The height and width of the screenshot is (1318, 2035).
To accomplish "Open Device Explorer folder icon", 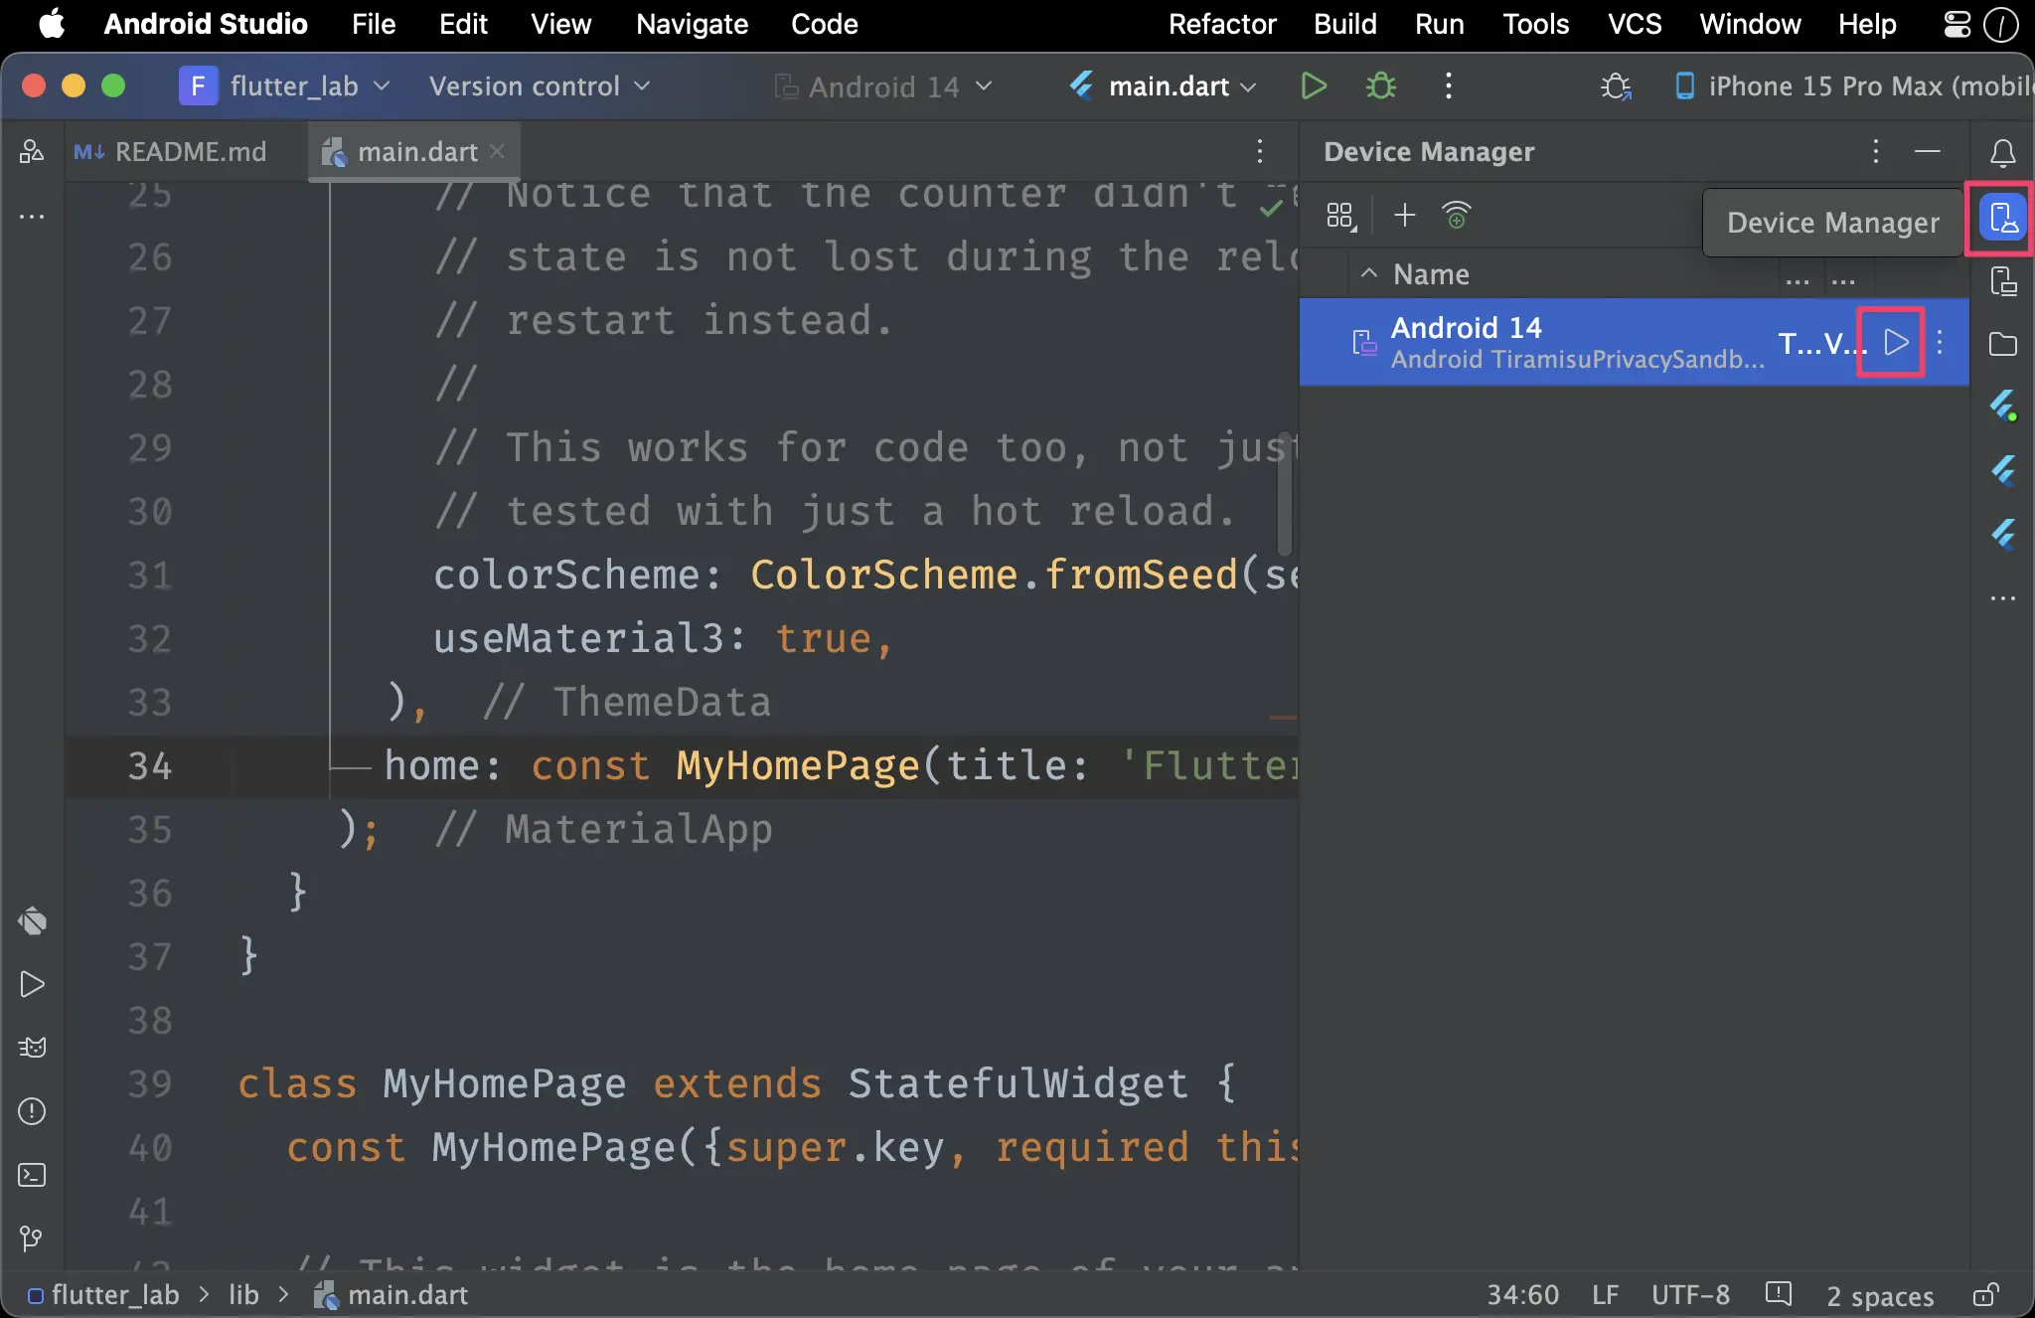I will (x=2002, y=344).
